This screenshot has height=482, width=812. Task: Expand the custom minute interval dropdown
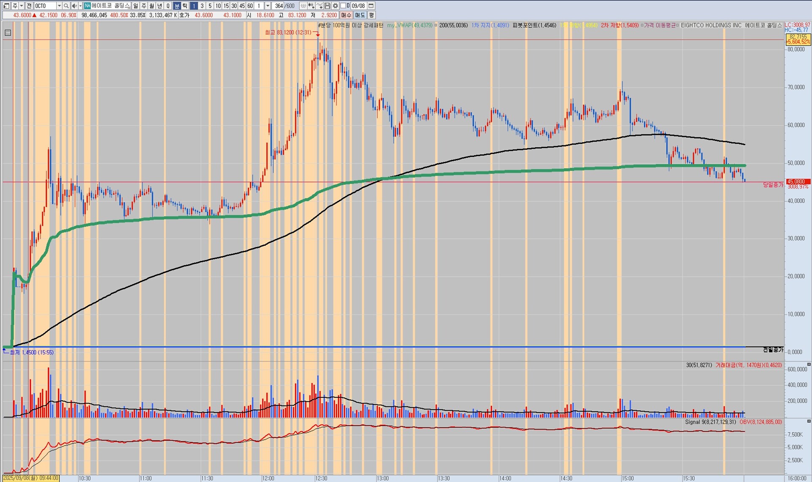[x=268, y=6]
